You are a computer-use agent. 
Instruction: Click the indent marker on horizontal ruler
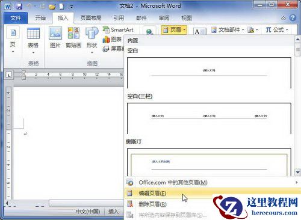pos(23,75)
